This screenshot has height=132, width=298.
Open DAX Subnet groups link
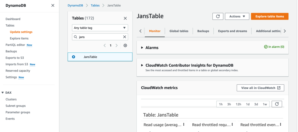(x=16, y=106)
